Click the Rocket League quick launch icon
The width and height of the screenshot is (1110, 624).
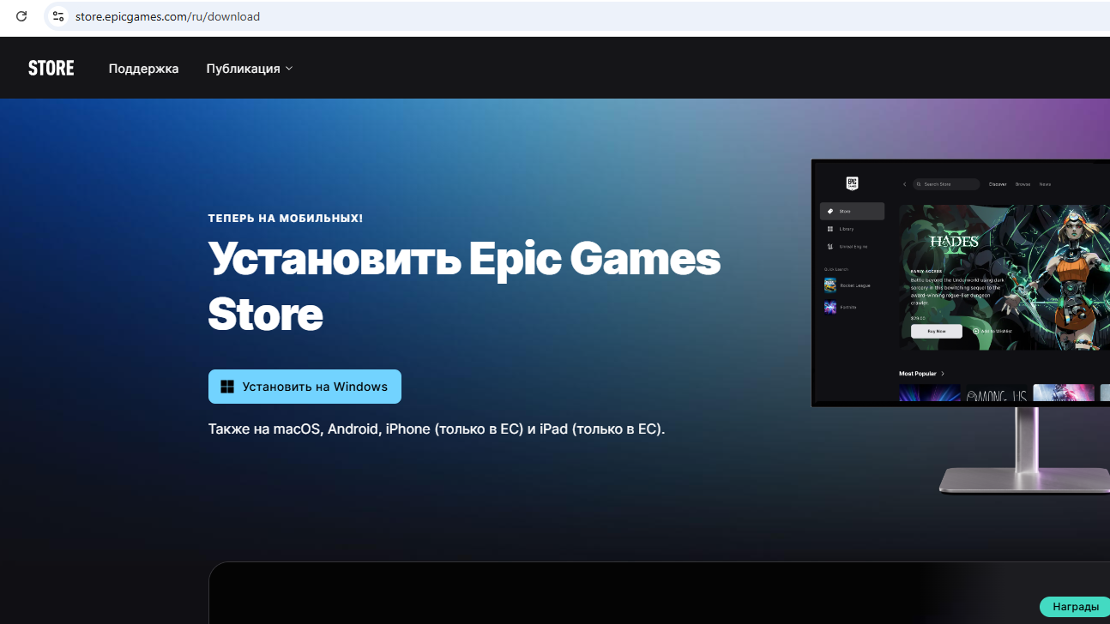(830, 285)
